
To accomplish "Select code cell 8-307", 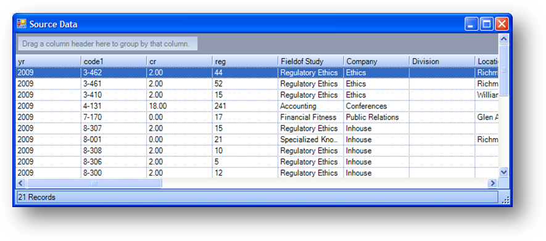I will pos(114,128).
